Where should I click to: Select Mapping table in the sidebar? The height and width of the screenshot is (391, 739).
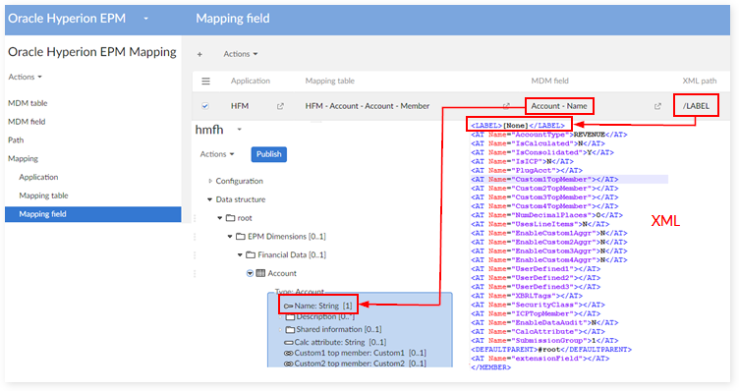click(x=43, y=195)
